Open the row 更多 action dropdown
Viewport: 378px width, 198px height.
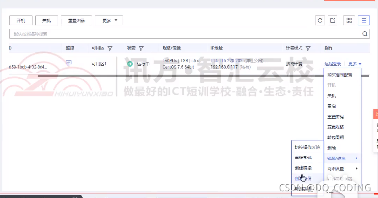(x=355, y=64)
